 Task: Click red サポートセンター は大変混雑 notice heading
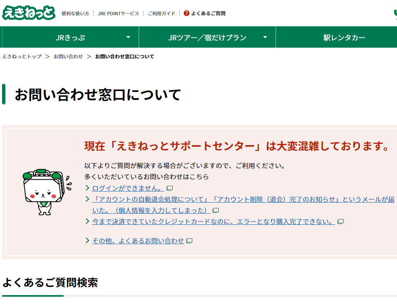pos(236,146)
